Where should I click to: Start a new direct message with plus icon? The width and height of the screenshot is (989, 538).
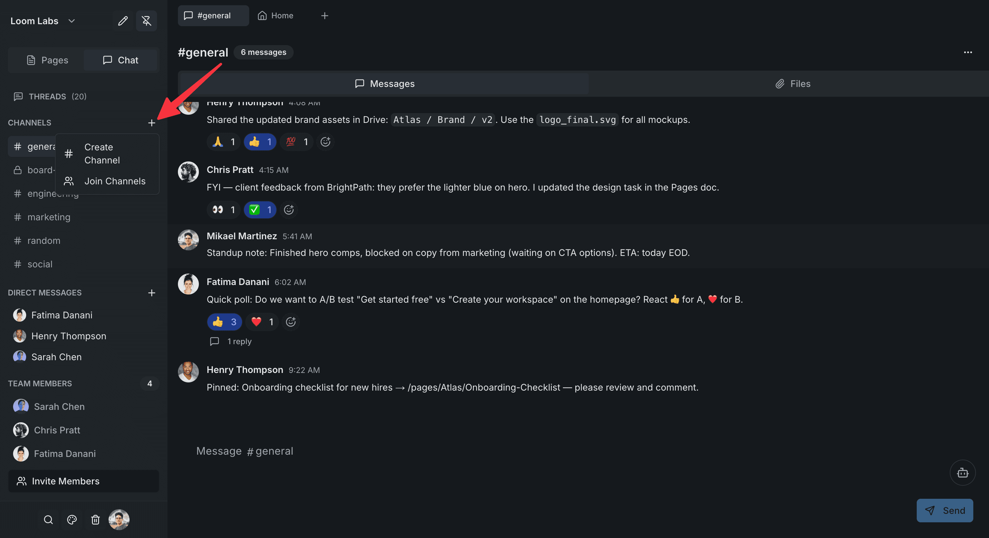[x=152, y=293]
